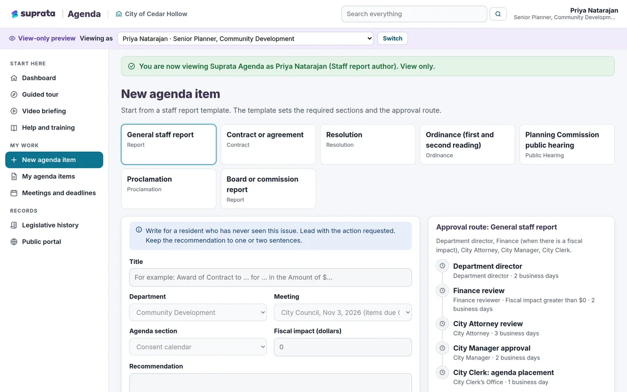
Task: Open Meetings and deadlines
Action: [x=54, y=193]
